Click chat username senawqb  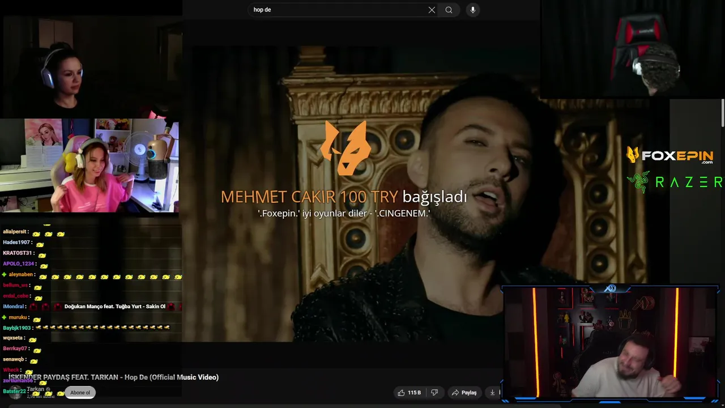pyautogui.click(x=14, y=359)
